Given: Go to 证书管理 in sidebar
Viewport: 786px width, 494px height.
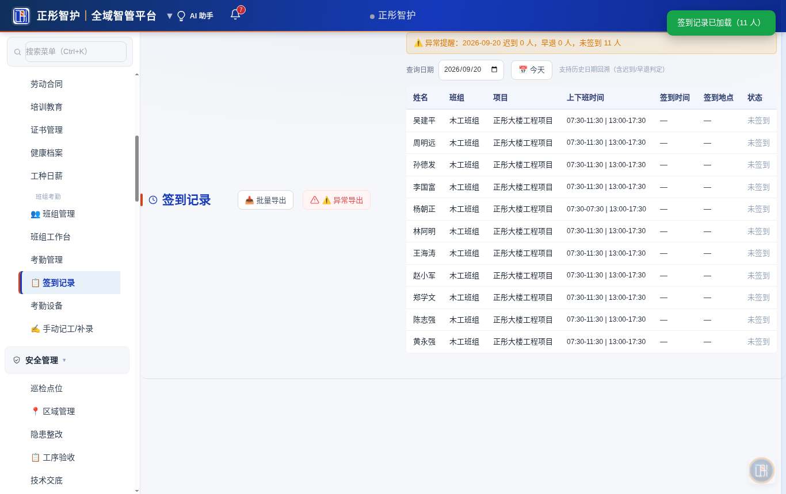Looking at the screenshot, I should pos(47,130).
